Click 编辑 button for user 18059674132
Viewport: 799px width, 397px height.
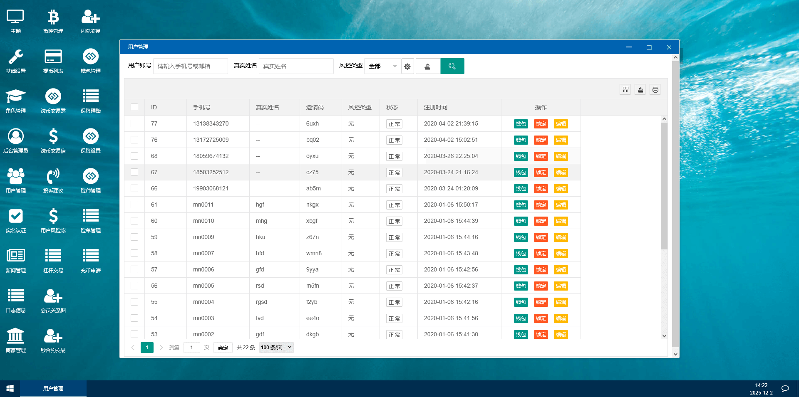(x=561, y=156)
